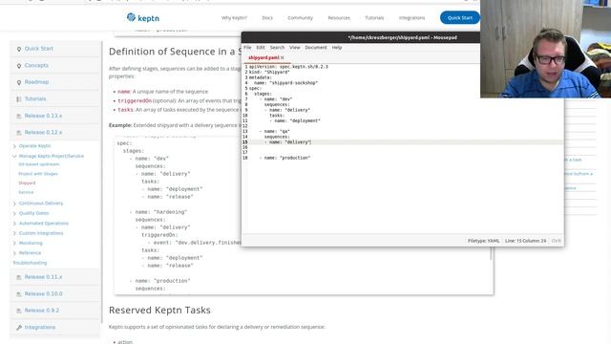Close the shipyard.yaml tab

283,57
